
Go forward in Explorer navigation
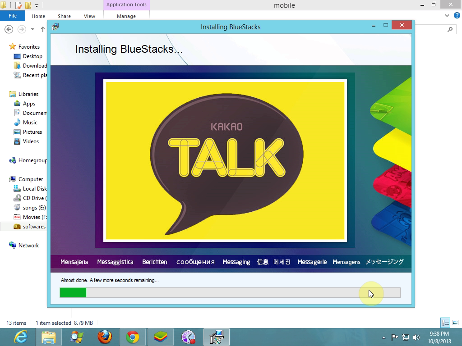[x=22, y=29]
